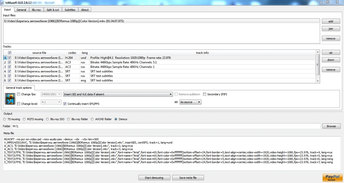Move track down with down button
This screenshot has height=183, width=344.
click(x=331, y=60)
